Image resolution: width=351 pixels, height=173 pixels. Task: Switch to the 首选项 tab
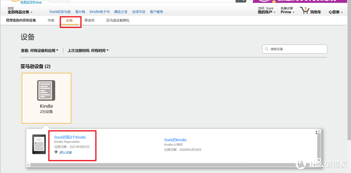pos(89,20)
